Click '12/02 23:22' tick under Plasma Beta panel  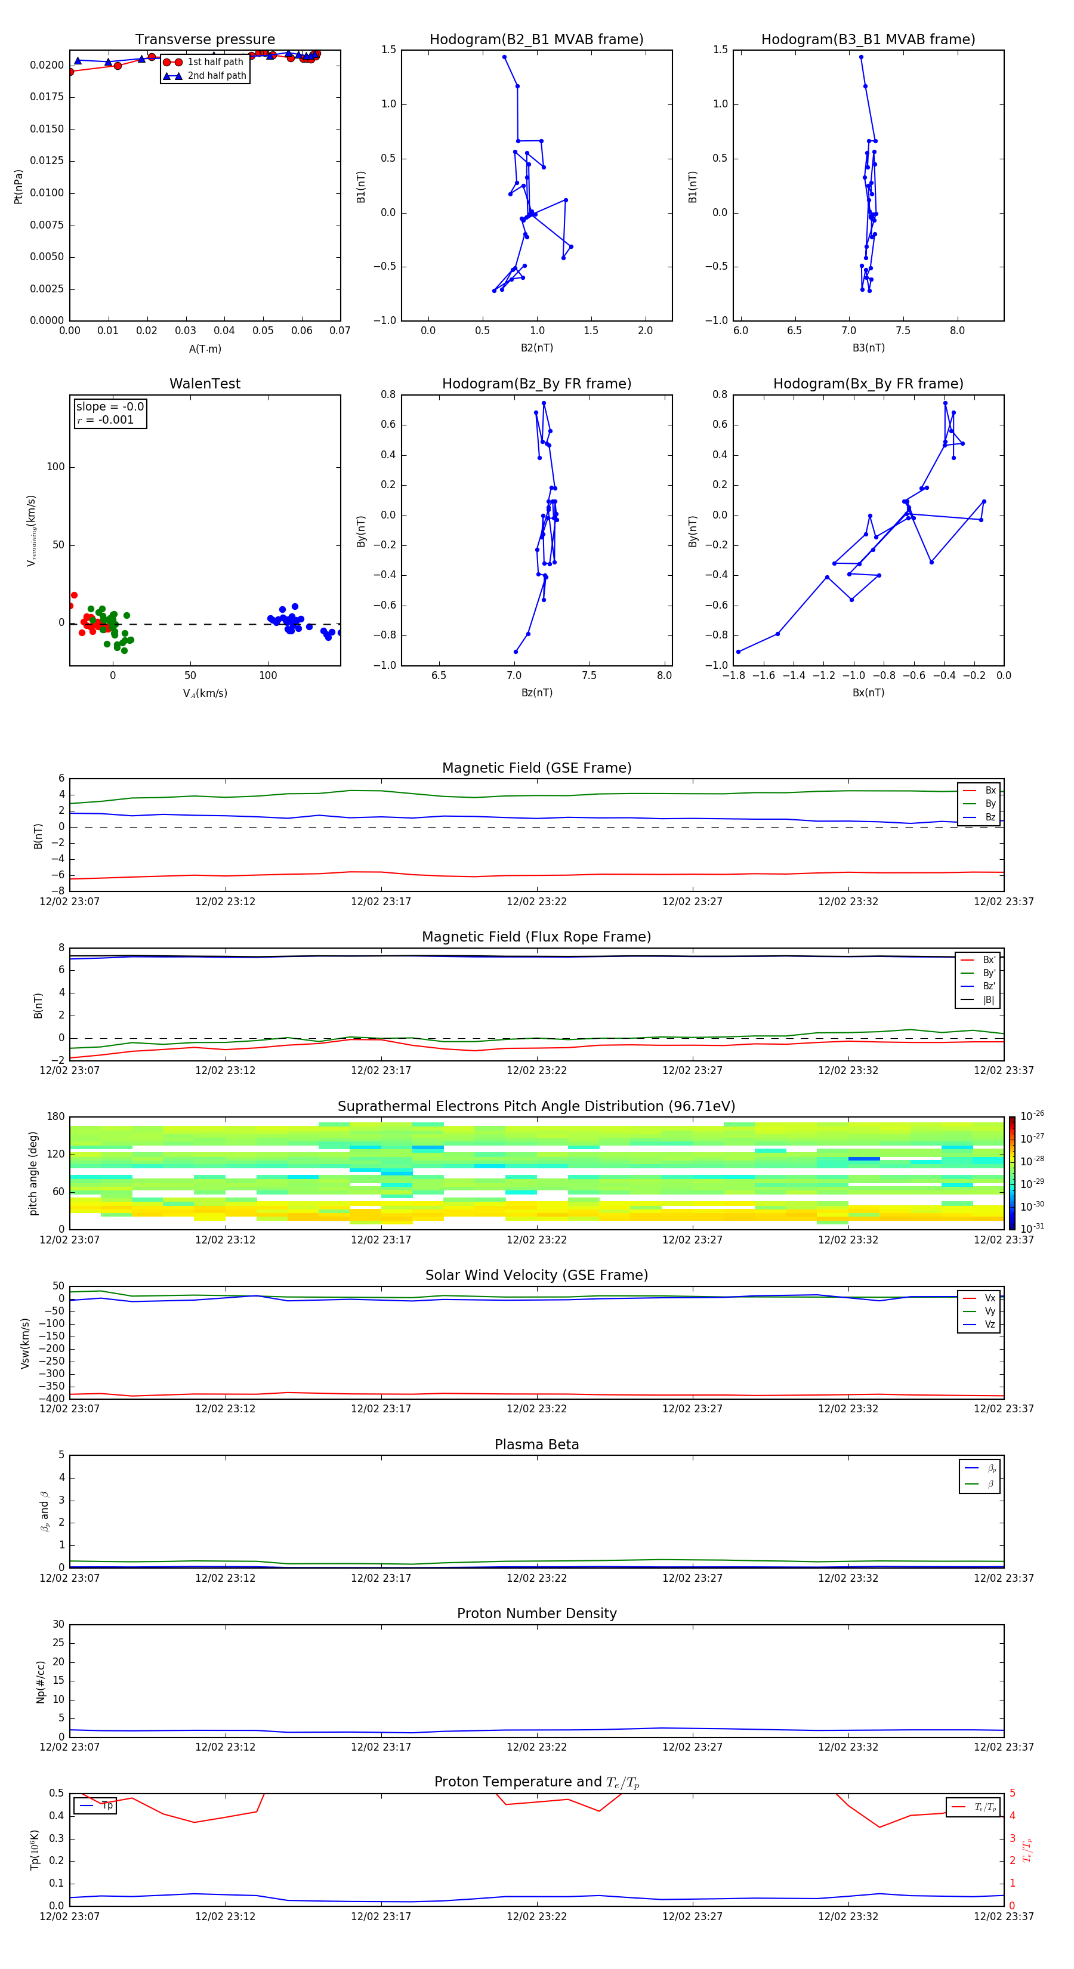click(x=536, y=1578)
